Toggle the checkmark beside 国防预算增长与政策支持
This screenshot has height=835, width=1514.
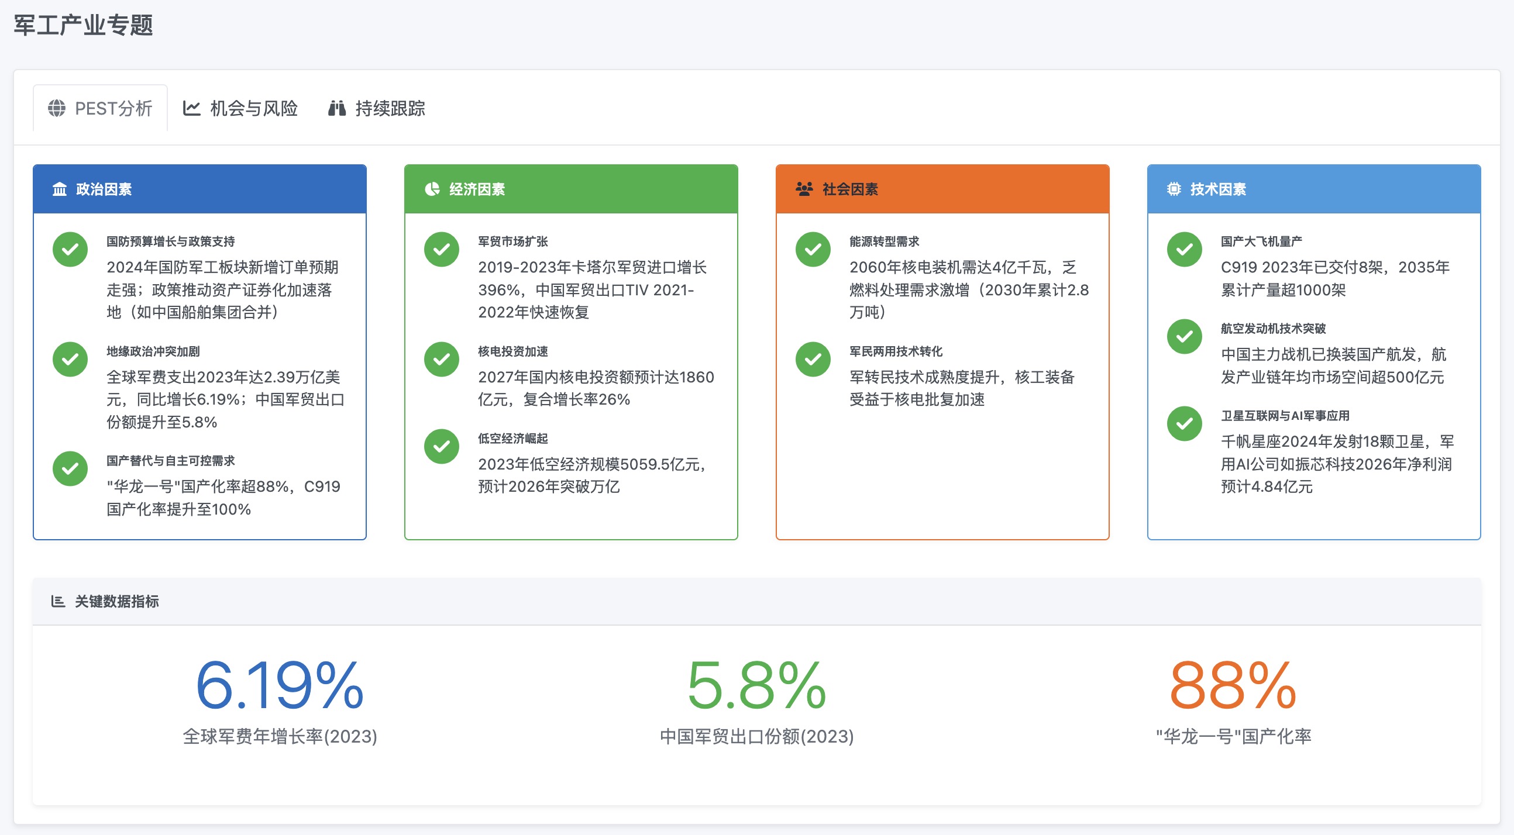pos(70,249)
